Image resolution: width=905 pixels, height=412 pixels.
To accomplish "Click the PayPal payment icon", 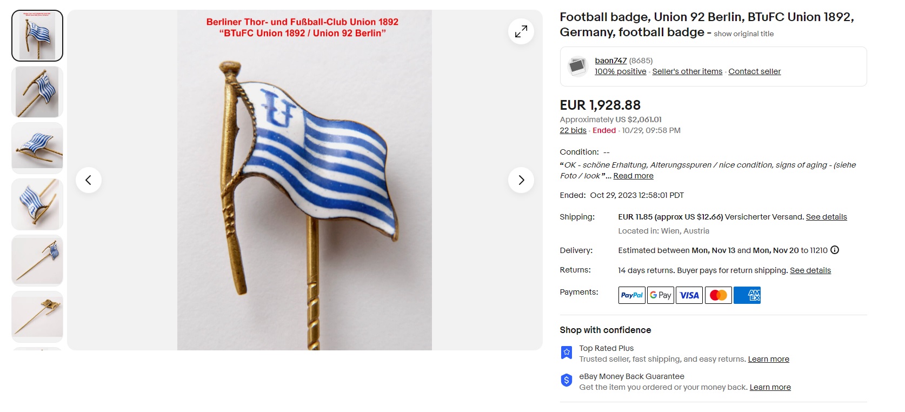I will point(631,295).
